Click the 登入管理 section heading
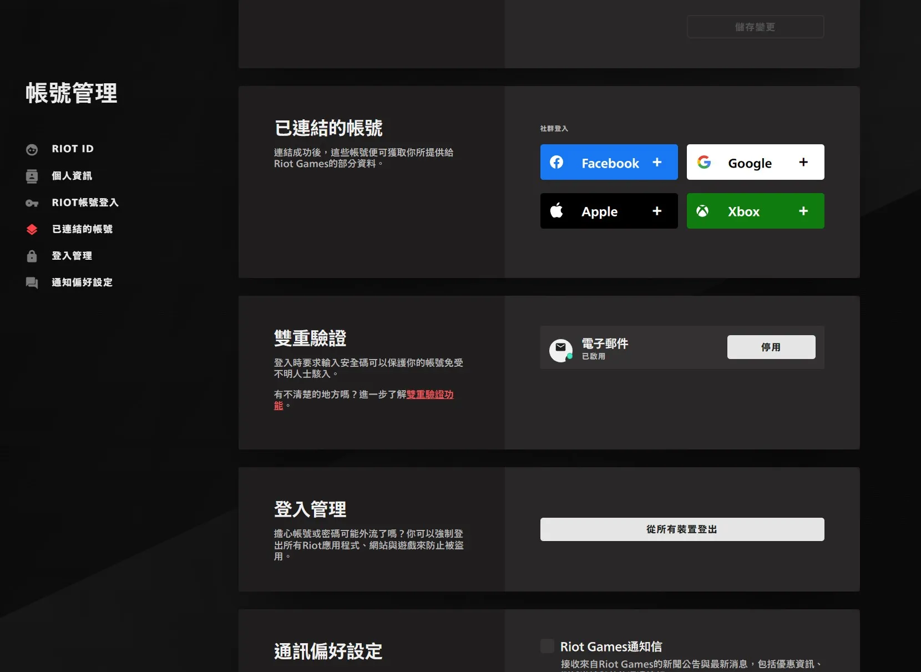 click(310, 509)
